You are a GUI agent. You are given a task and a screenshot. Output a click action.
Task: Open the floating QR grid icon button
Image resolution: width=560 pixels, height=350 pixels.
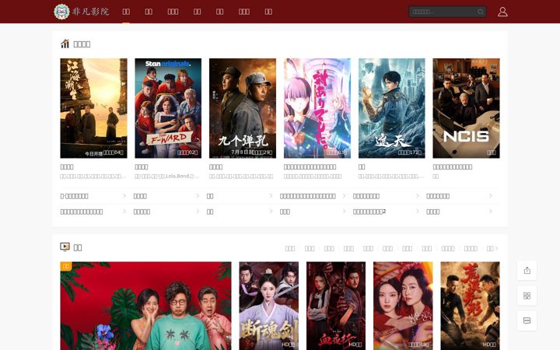point(527,296)
